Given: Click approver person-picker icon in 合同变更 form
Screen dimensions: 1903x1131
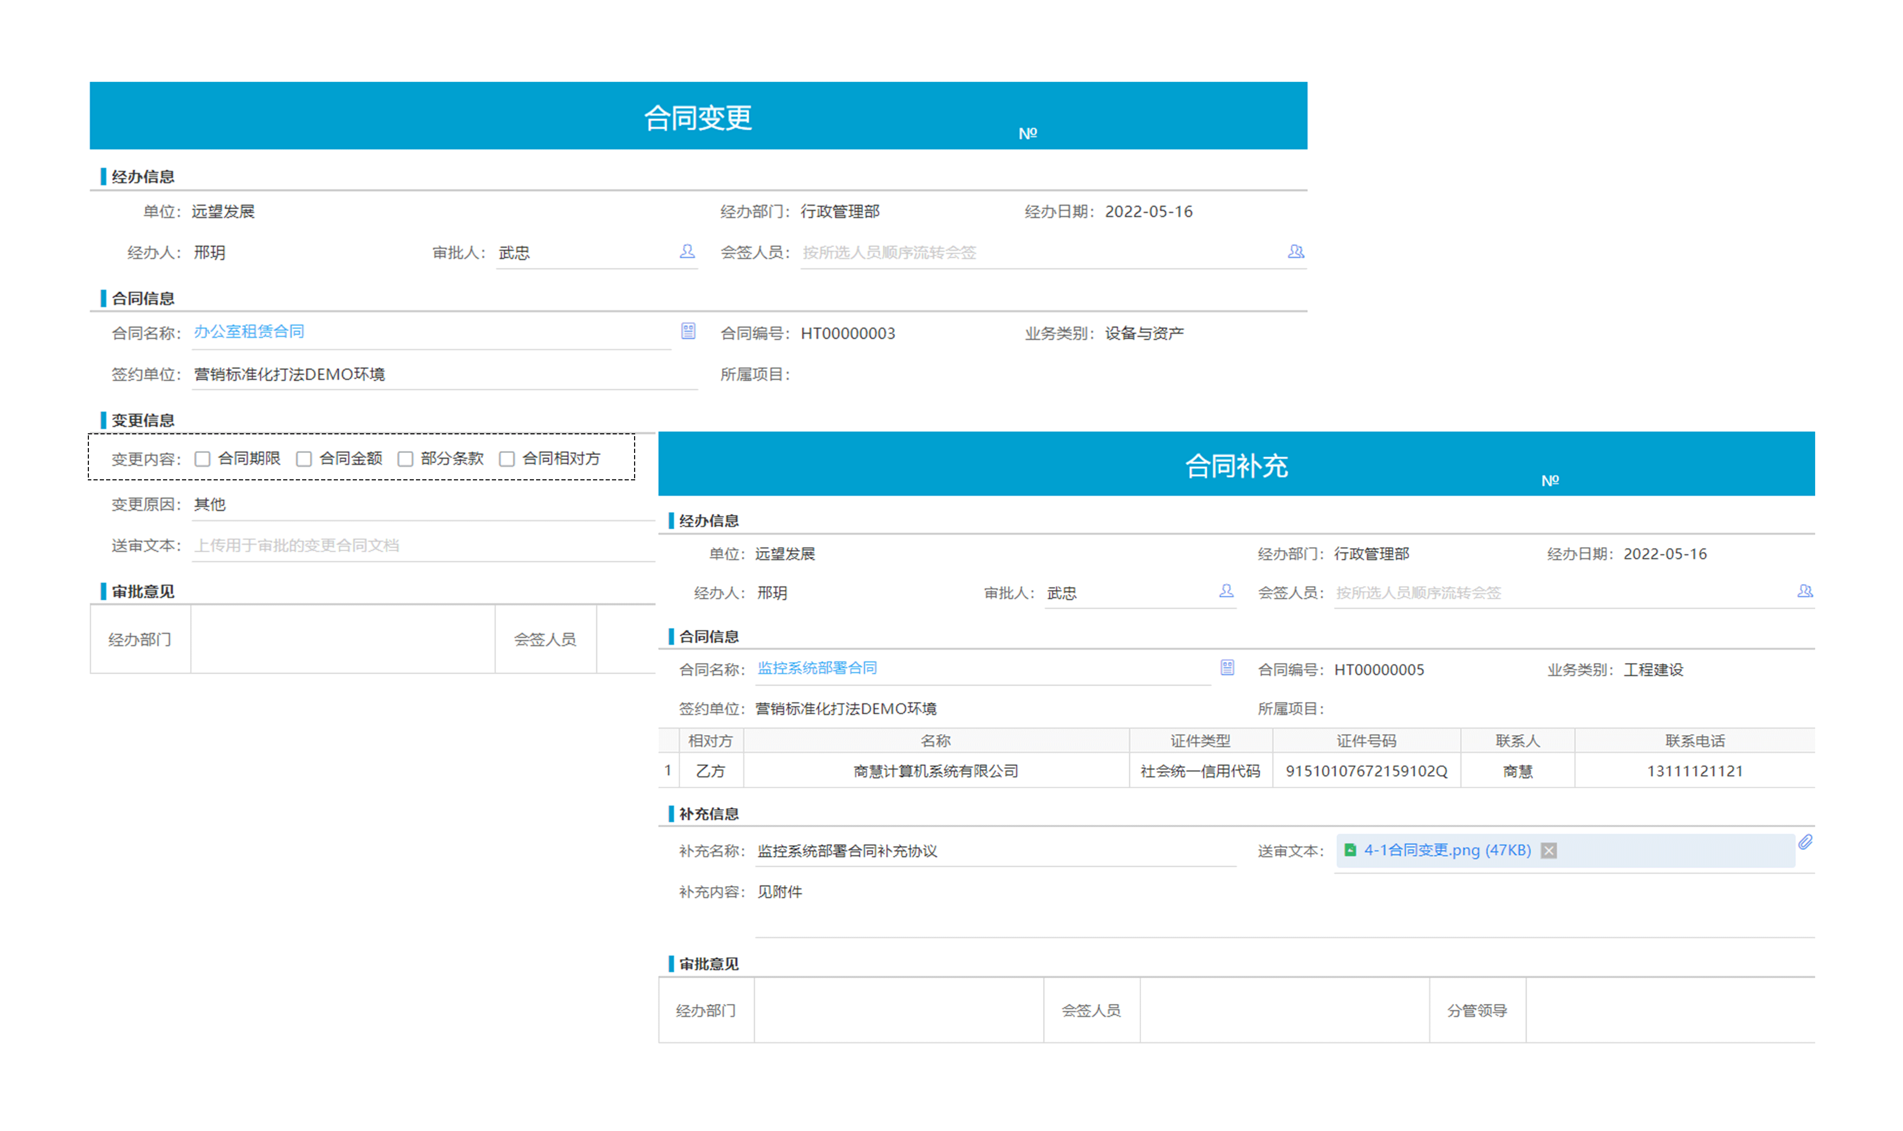Looking at the screenshot, I should [687, 251].
